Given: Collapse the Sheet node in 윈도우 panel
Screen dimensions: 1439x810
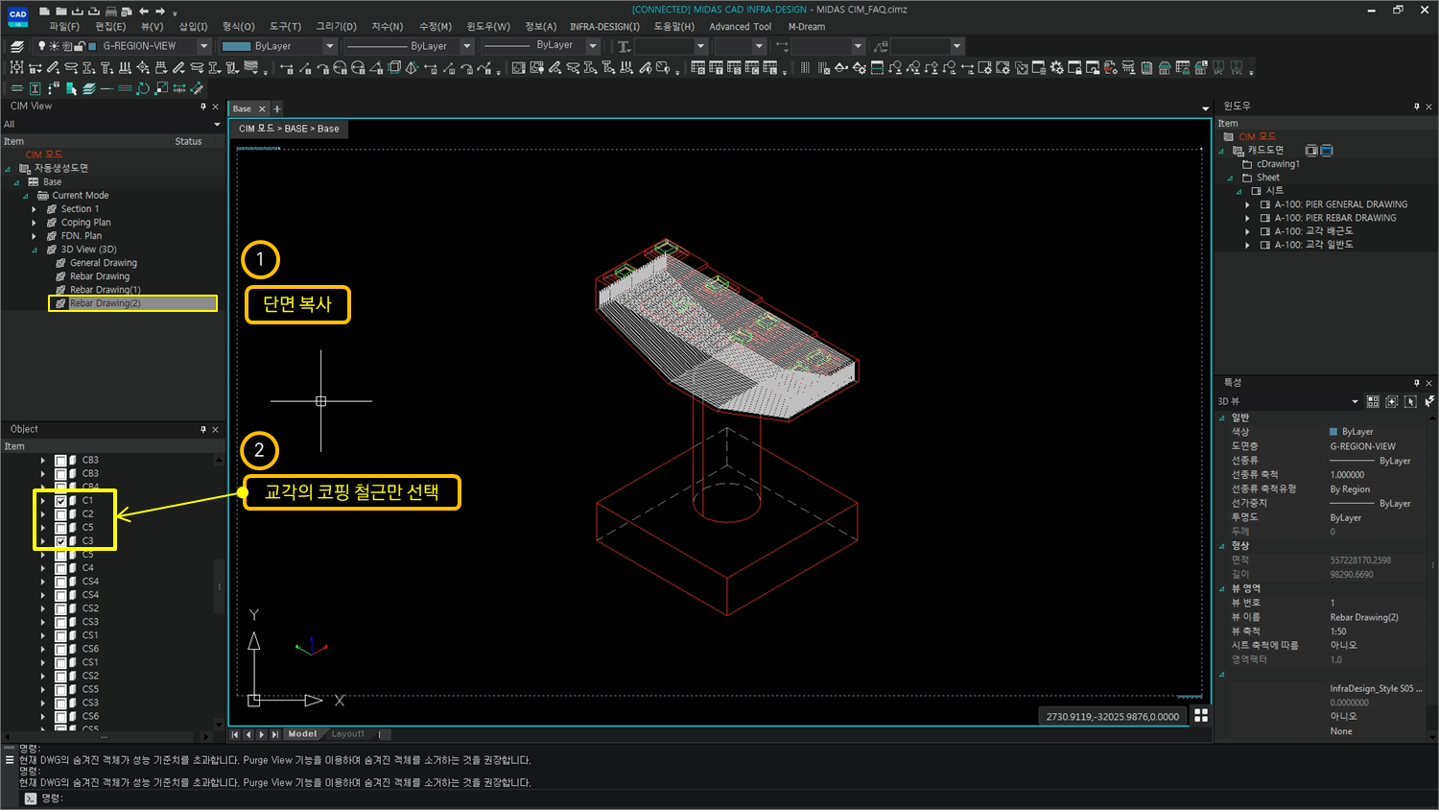Looking at the screenshot, I should (x=1229, y=178).
